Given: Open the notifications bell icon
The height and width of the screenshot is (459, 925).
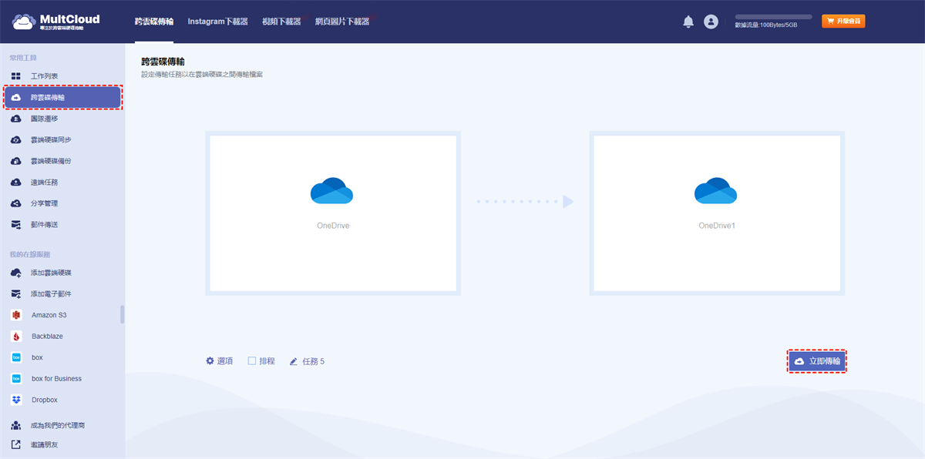Looking at the screenshot, I should point(688,22).
